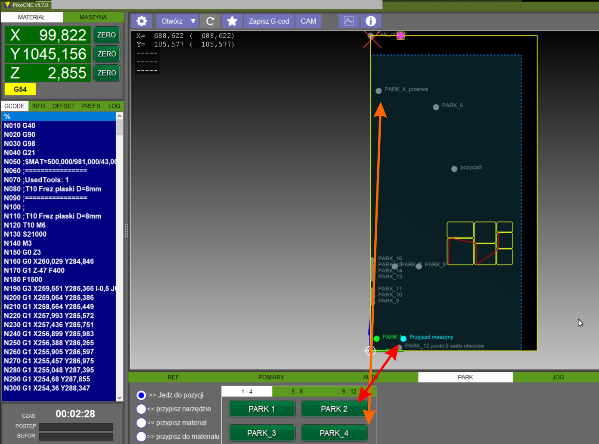
Task: Select G-code line N130 S21000
Action: 59,234
